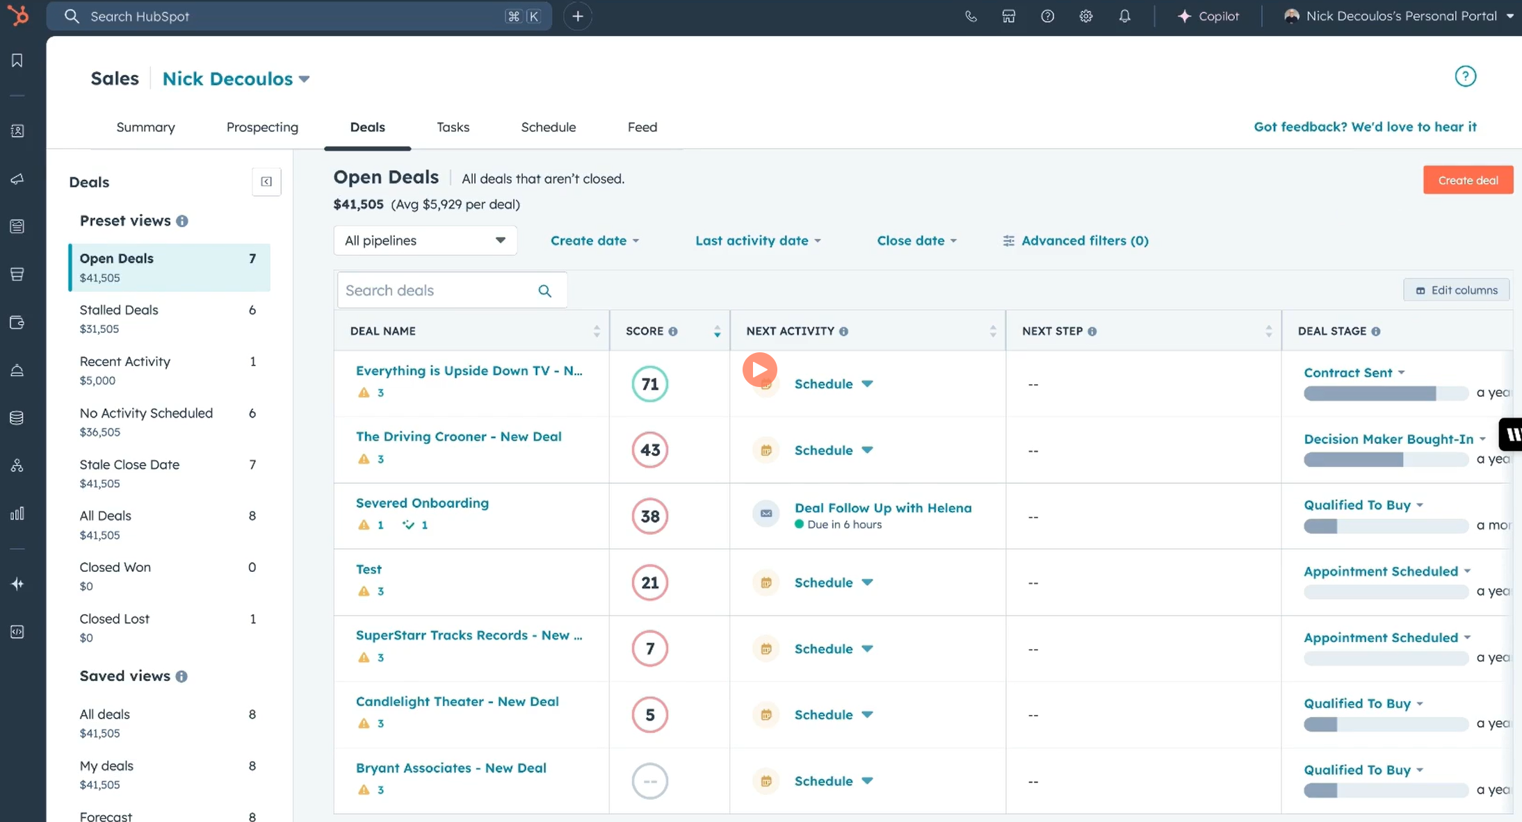
Task: Click the phone calling icon in top bar
Action: tap(971, 16)
